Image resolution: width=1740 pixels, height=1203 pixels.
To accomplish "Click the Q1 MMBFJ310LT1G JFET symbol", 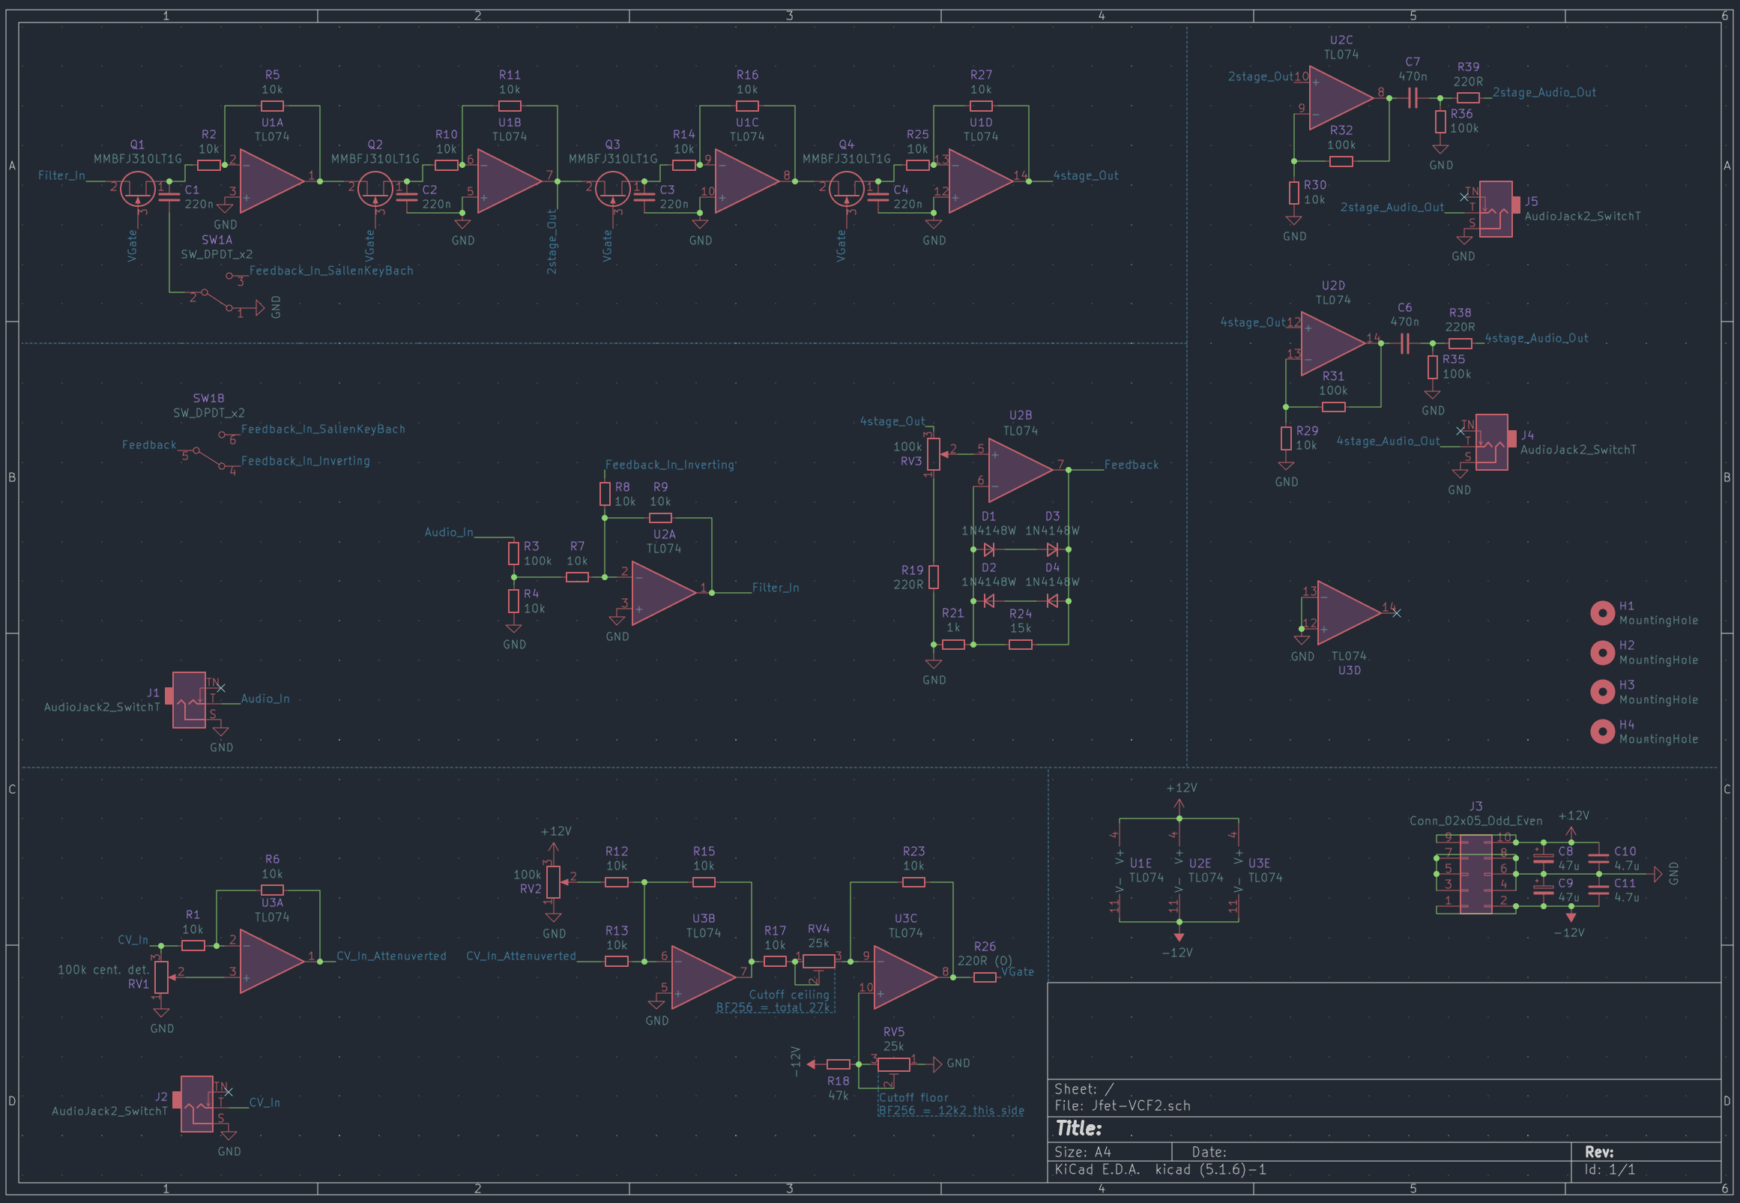I will [138, 189].
